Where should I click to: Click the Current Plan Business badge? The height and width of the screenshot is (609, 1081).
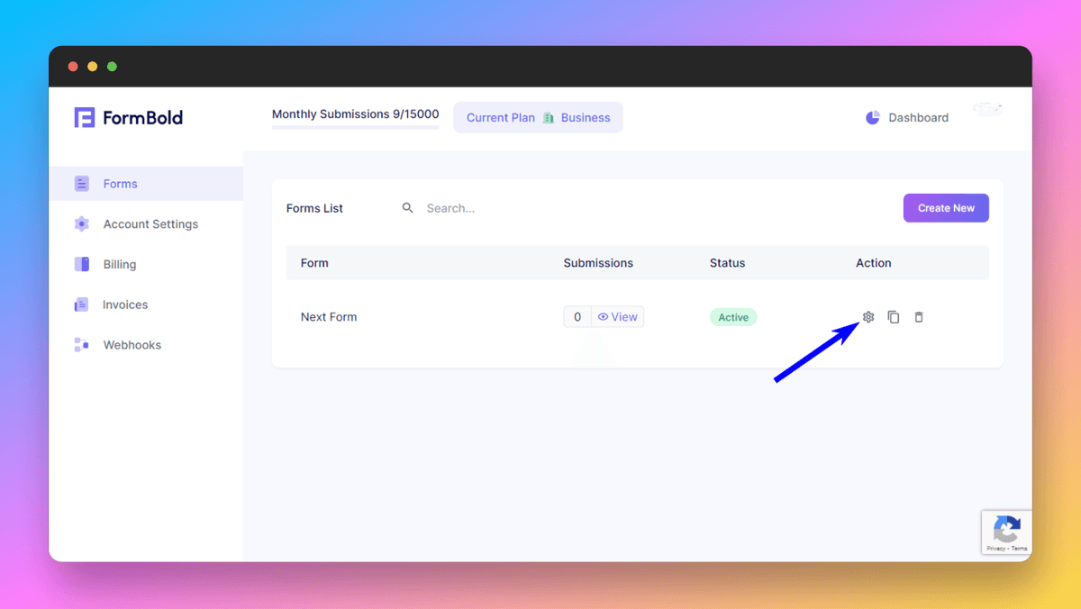538,118
